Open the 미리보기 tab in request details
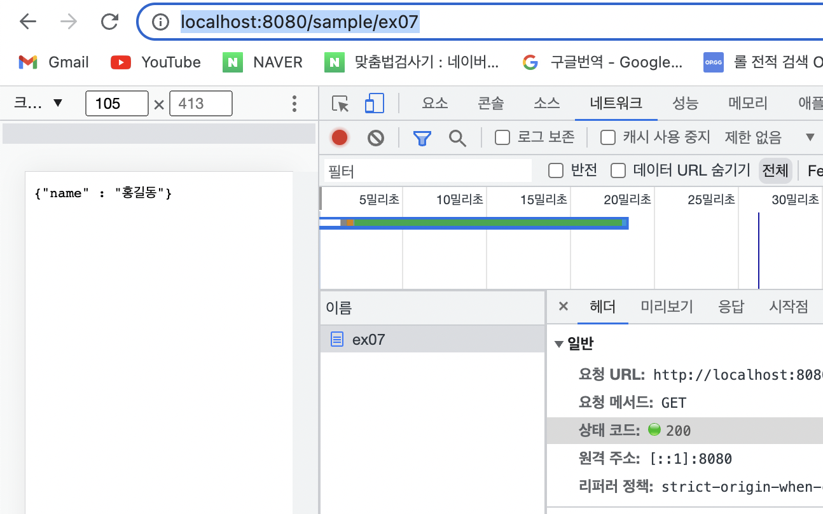The width and height of the screenshot is (823, 514). 667,307
